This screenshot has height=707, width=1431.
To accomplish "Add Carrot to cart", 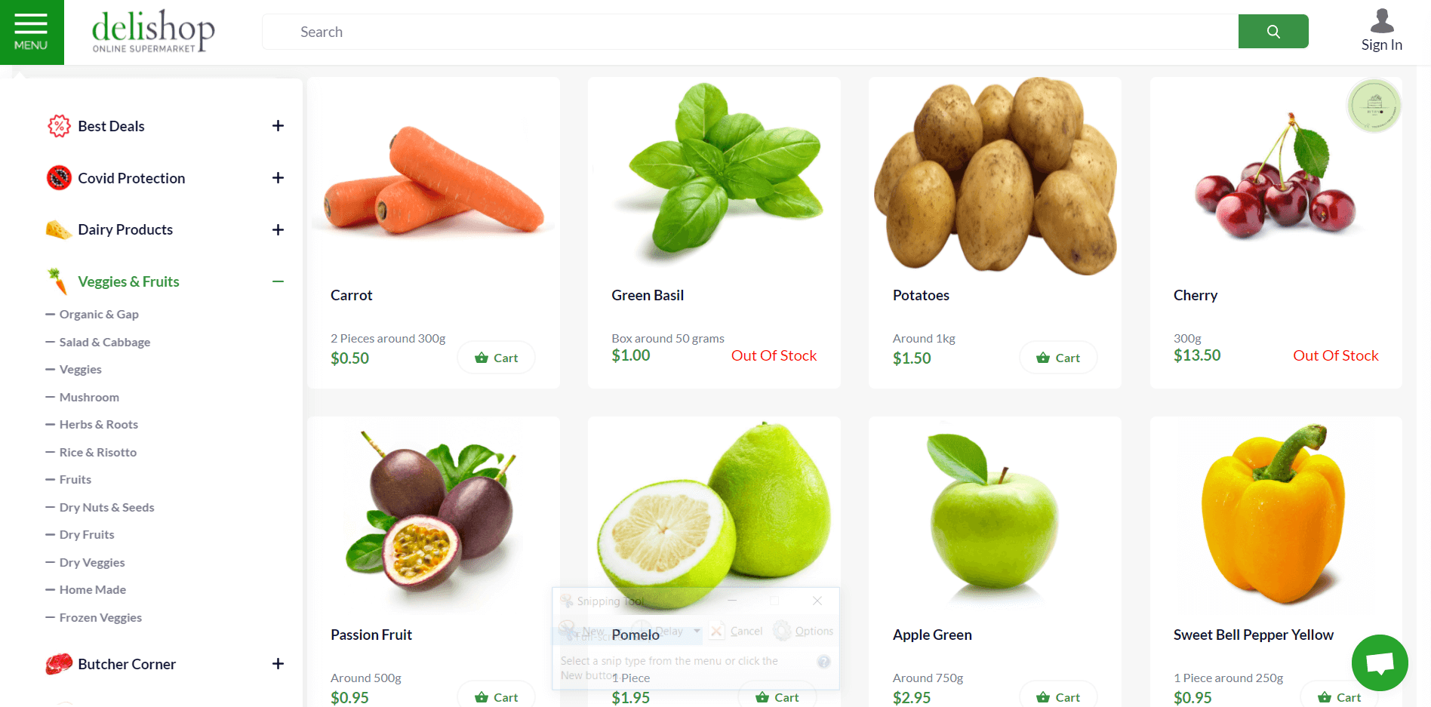I will (x=496, y=358).
